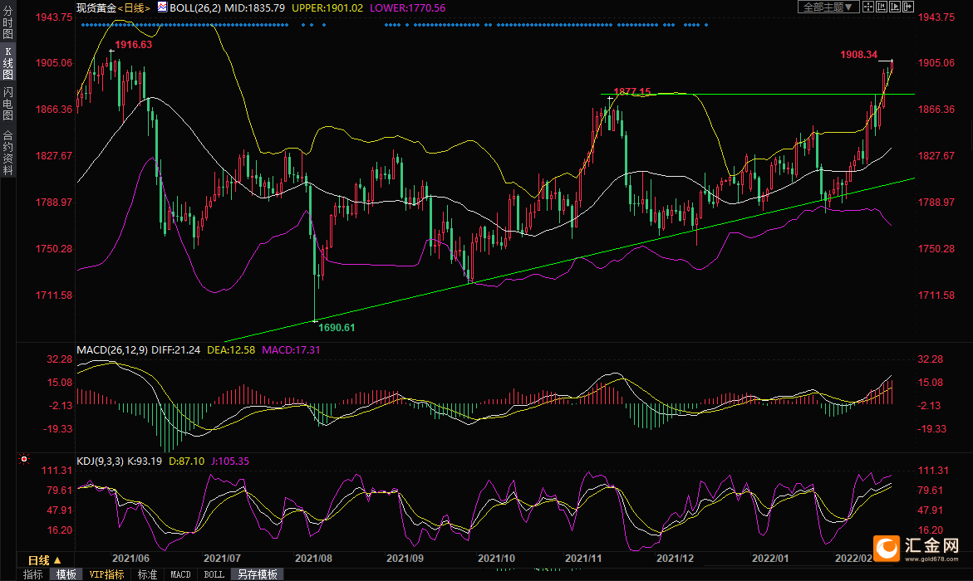The width and height of the screenshot is (973, 581).
Task: Click the 1916.63 high price marker
Action: pyautogui.click(x=134, y=45)
